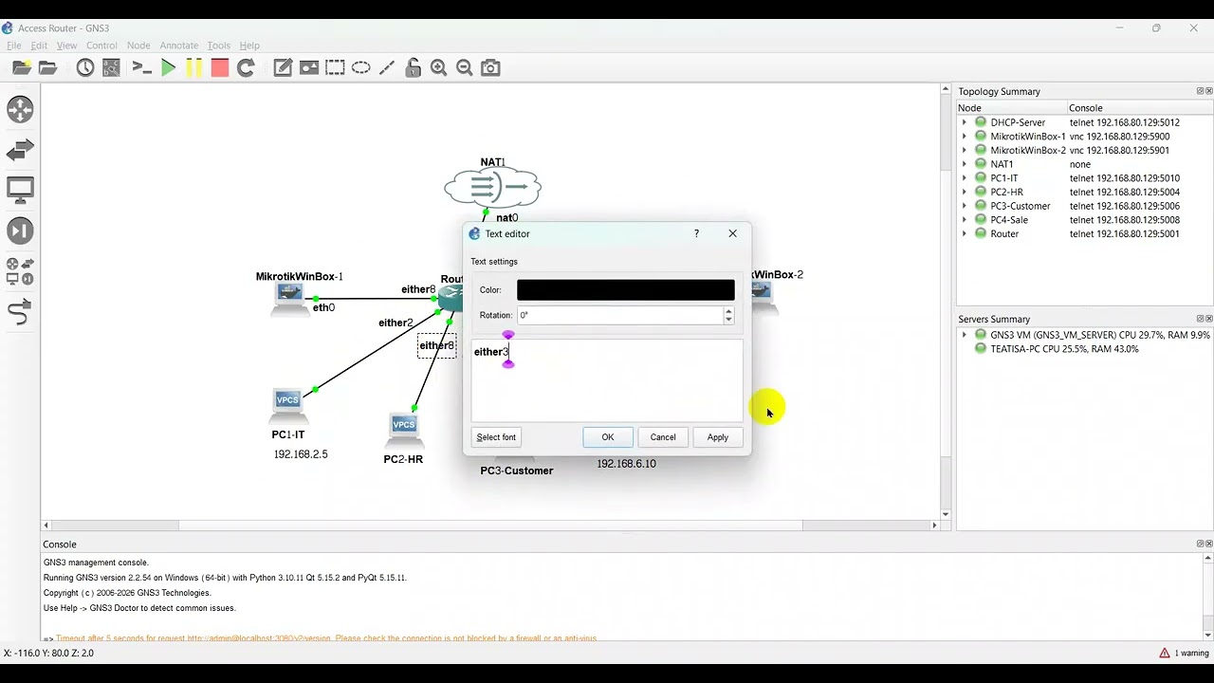Click the Zoom out magnifier icon
Viewport: 1214px width, 683px height.
[x=465, y=67]
